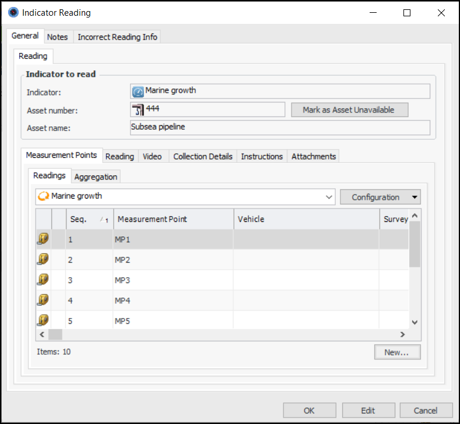Click the measurement point icon beside MP1
The width and height of the screenshot is (460, 424).
43,239
